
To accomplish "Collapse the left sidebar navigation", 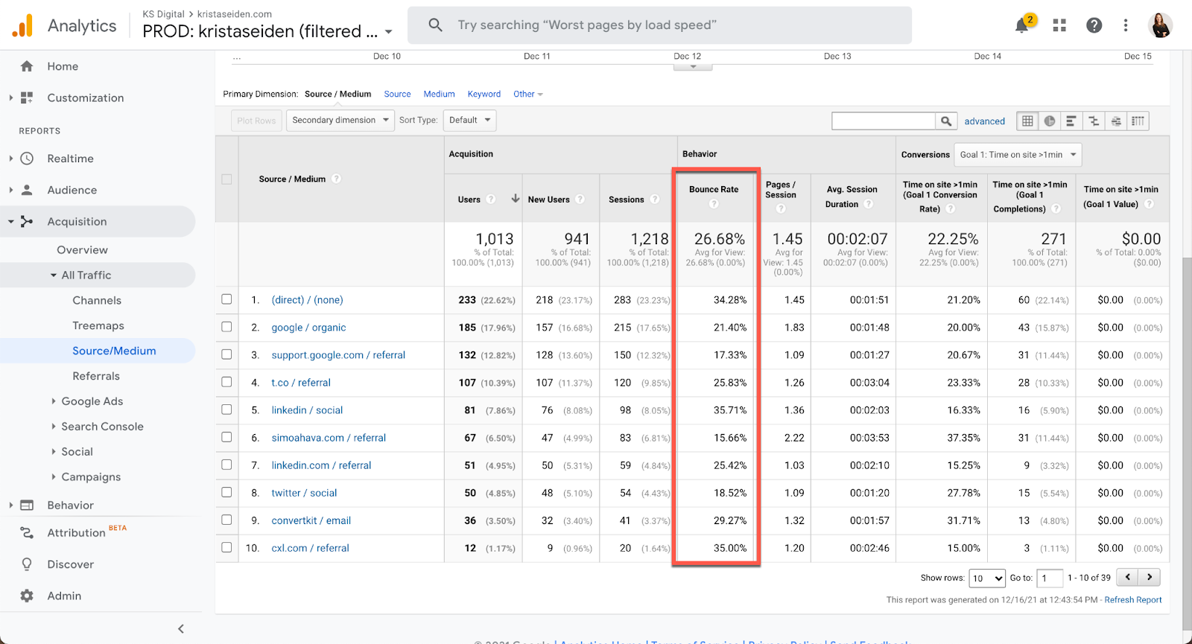I will click(x=181, y=629).
